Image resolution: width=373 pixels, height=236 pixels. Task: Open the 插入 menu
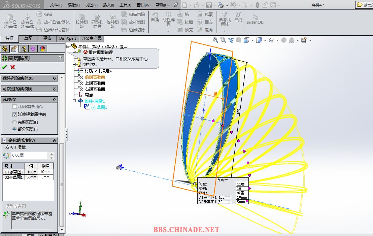(108, 5)
